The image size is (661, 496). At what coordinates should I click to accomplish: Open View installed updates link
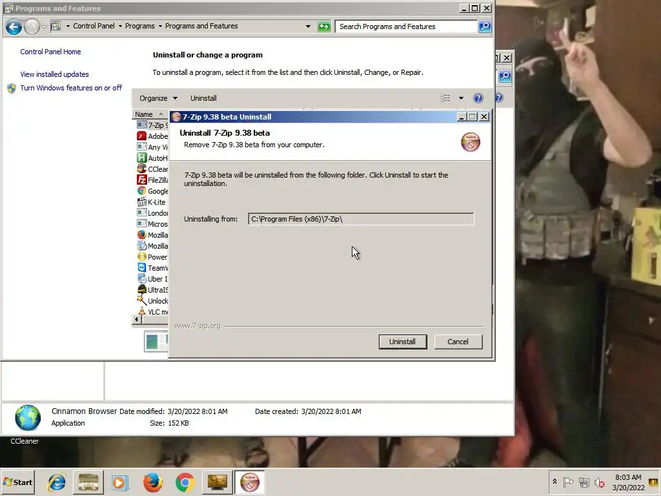click(54, 74)
